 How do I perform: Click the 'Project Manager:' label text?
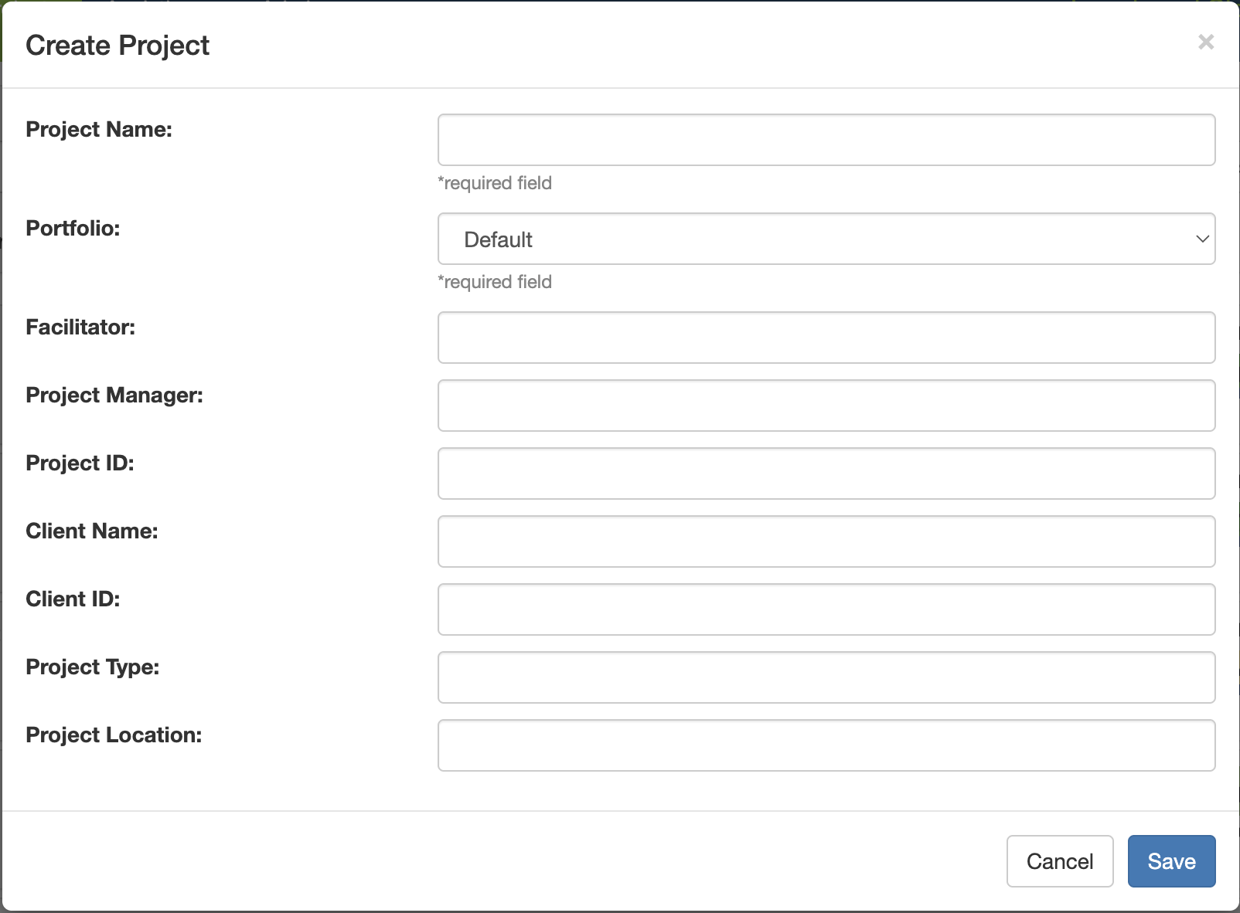pos(114,395)
